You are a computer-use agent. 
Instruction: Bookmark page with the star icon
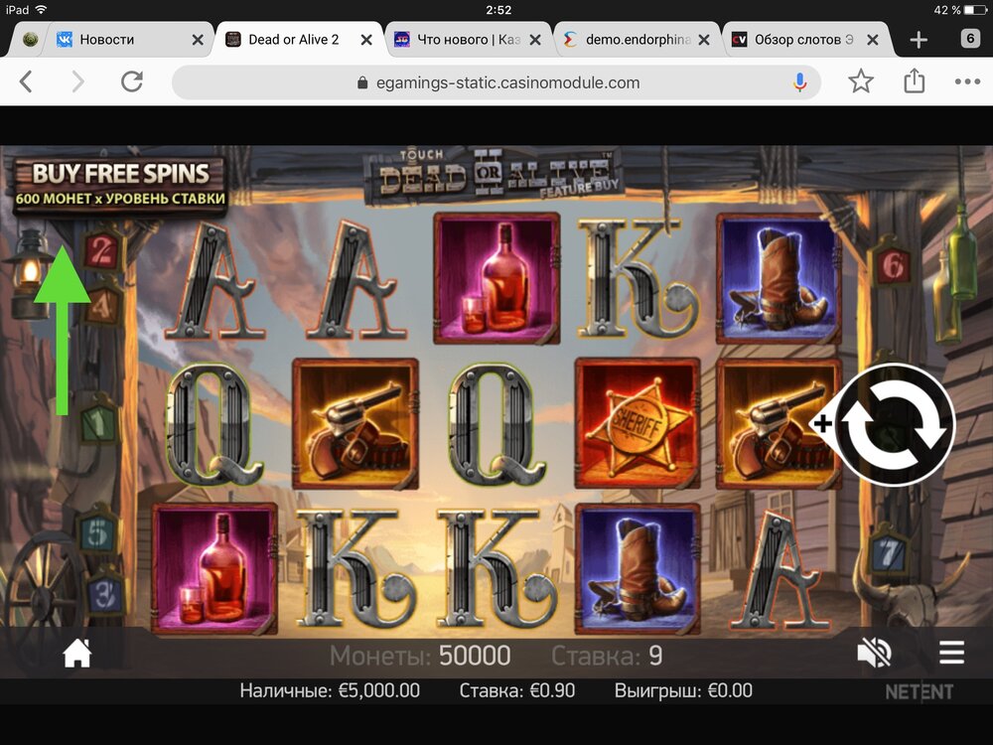pyautogui.click(x=861, y=81)
